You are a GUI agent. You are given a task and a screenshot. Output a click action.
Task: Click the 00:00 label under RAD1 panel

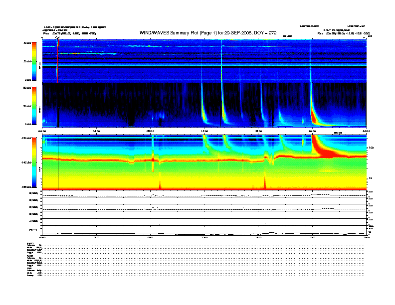tap(42, 131)
